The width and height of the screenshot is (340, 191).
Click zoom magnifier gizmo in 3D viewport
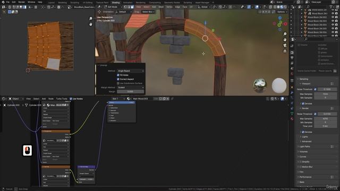point(285,34)
